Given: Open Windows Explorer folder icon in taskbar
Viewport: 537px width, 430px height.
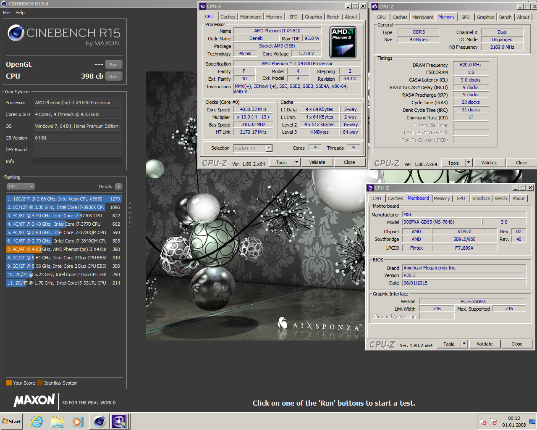Looking at the screenshot, I should click(58, 421).
